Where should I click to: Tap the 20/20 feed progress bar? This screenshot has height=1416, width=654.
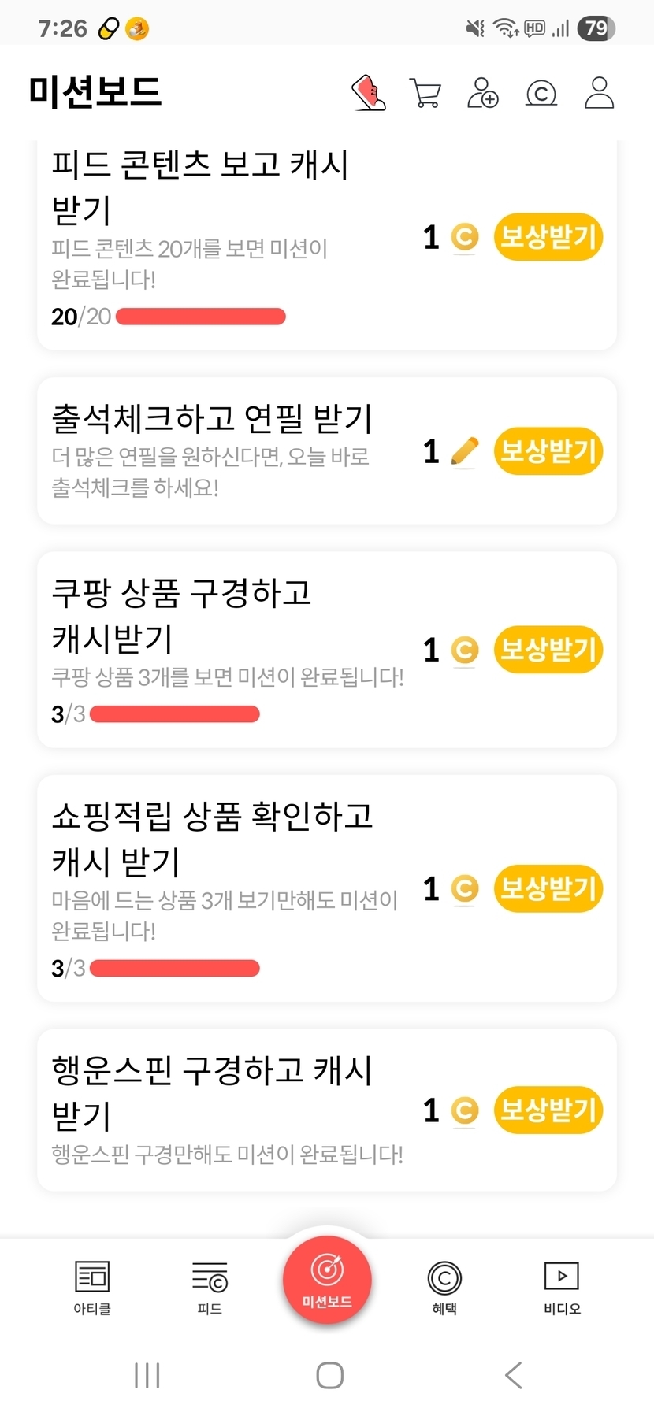(200, 317)
